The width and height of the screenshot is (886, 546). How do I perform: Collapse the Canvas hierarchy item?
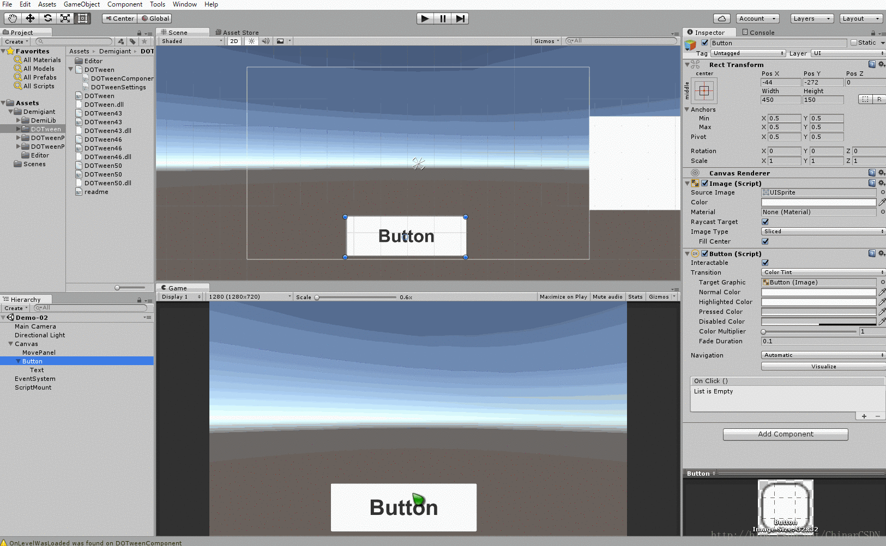pos(11,344)
